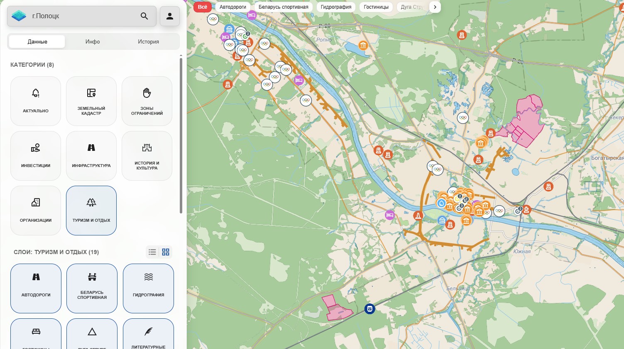Expand more map filter chips with the arrow
Screen dimensions: 624x349
pyautogui.click(x=435, y=7)
